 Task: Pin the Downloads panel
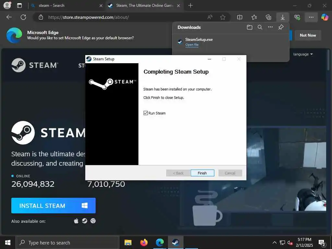pos(281,27)
